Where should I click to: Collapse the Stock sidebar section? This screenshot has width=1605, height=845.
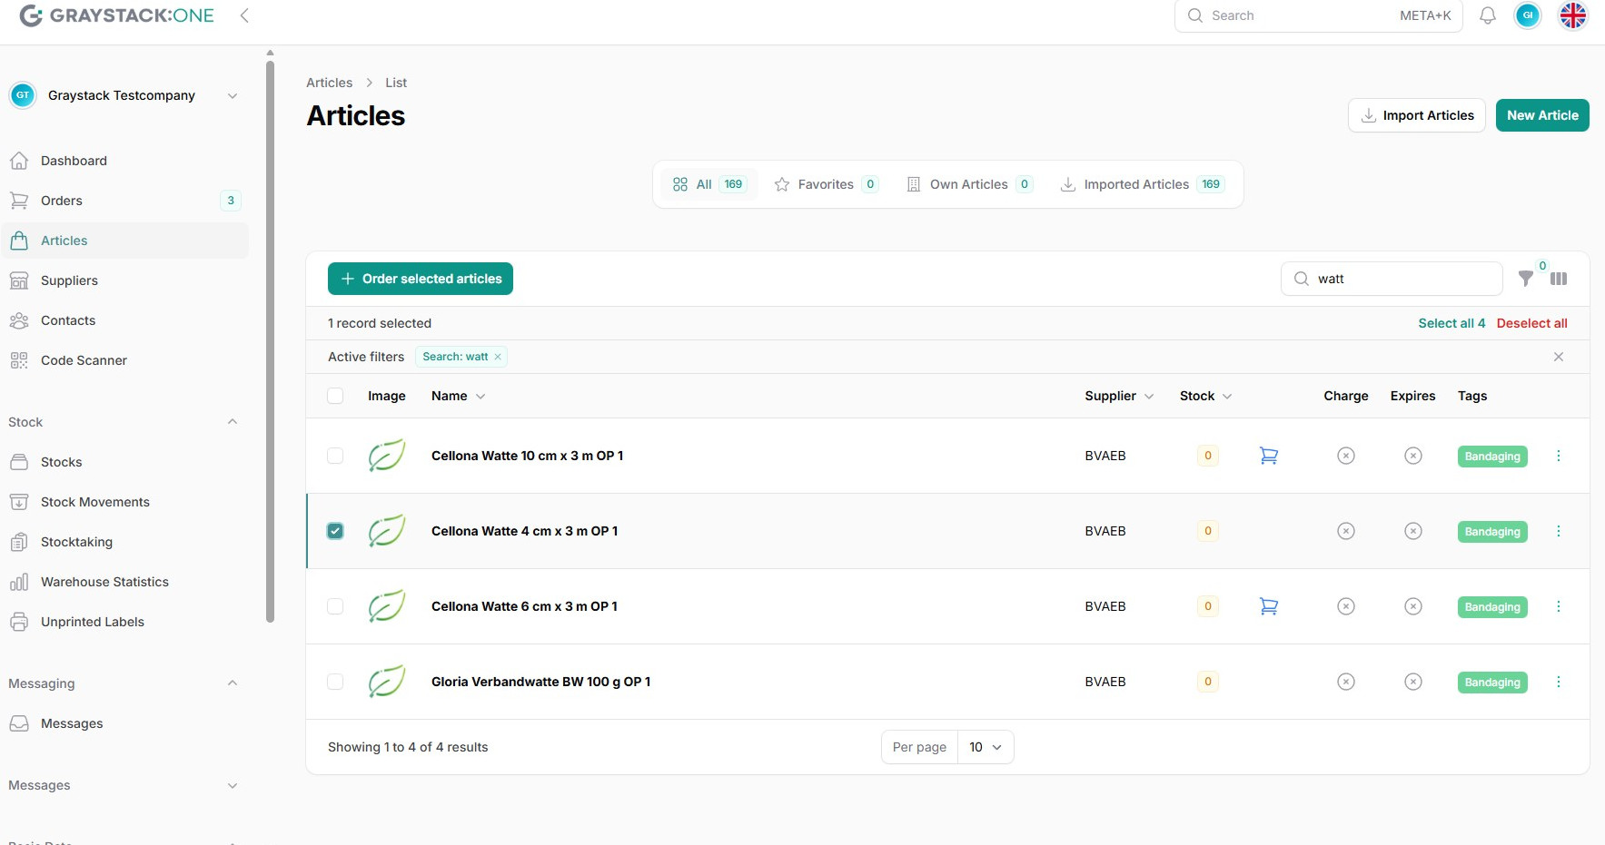tap(233, 422)
